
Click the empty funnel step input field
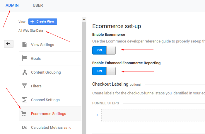[153, 115]
